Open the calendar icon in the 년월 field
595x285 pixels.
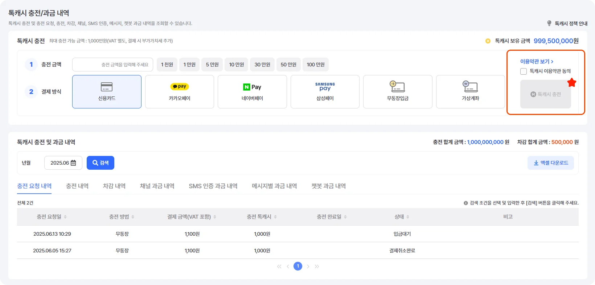[x=73, y=163]
